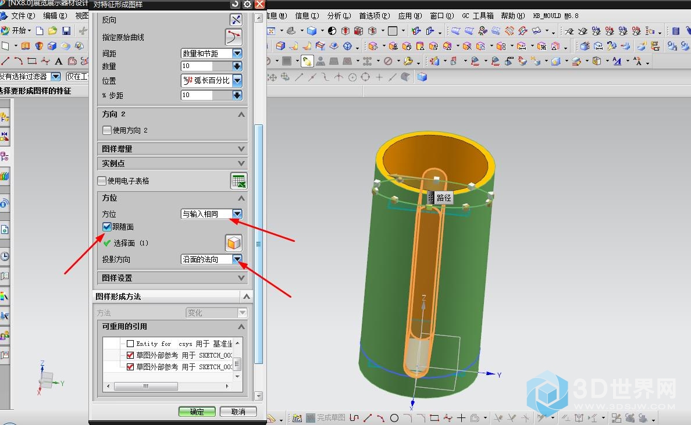Click the blue stacked database icon at top right
The height and width of the screenshot is (425, 691).
676,31
